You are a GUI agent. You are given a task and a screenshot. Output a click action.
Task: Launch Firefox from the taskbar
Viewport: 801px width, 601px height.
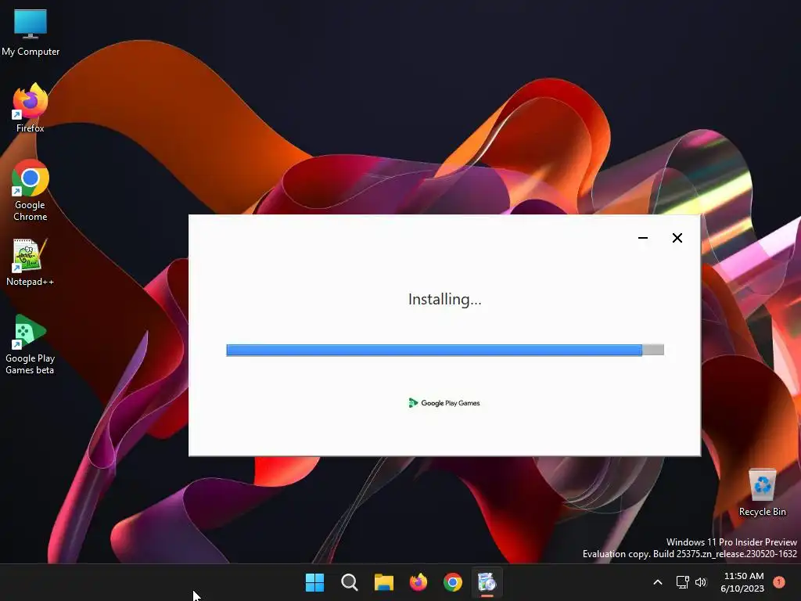tap(418, 582)
